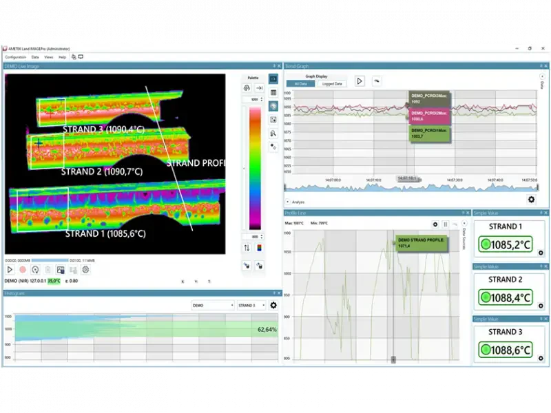Open the DEMO dropdown in Histogram
This screenshot has height=413, width=551.
pyautogui.click(x=212, y=305)
